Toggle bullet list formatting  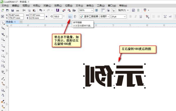pos(154,17)
